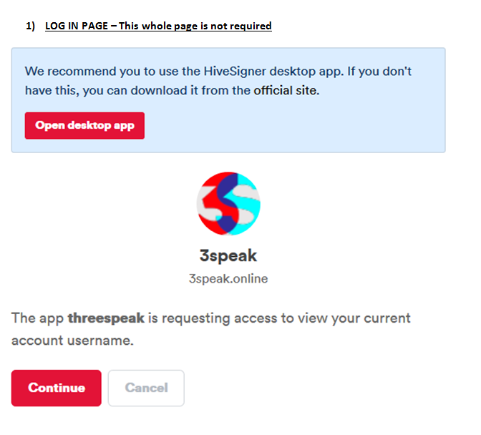Click the LOG IN PAGE underlined heading
Screen dimensions: 481x435
(158, 26)
